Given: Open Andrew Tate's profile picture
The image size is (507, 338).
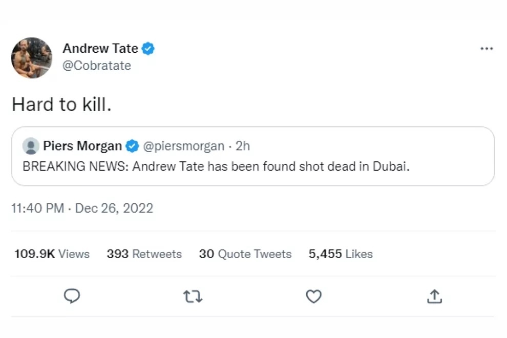Looking at the screenshot, I should tap(32, 58).
